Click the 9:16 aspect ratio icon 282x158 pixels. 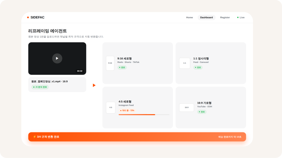click(x=110, y=63)
